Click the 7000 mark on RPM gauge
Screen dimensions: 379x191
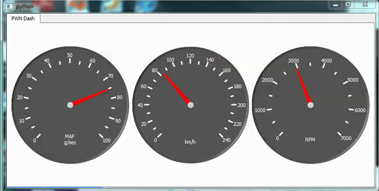coord(346,138)
